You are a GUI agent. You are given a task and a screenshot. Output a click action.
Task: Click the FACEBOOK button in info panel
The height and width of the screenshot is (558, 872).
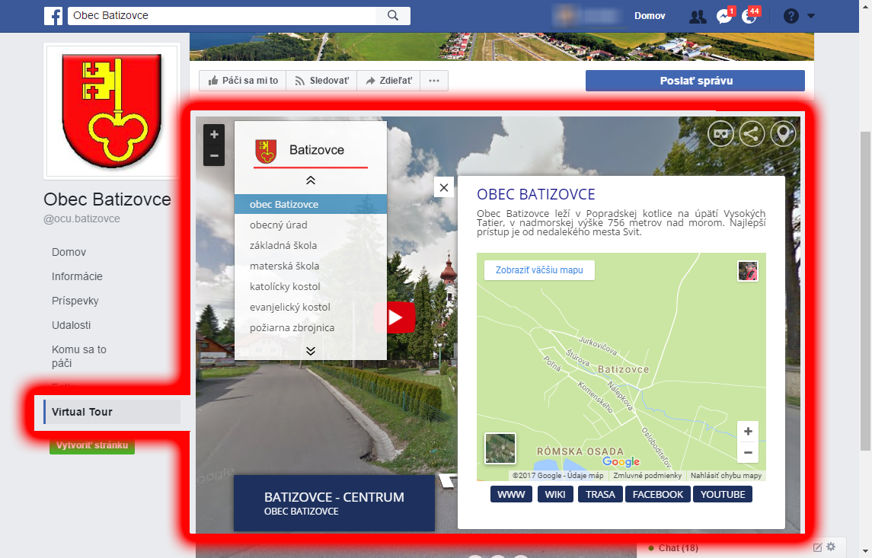click(x=658, y=494)
